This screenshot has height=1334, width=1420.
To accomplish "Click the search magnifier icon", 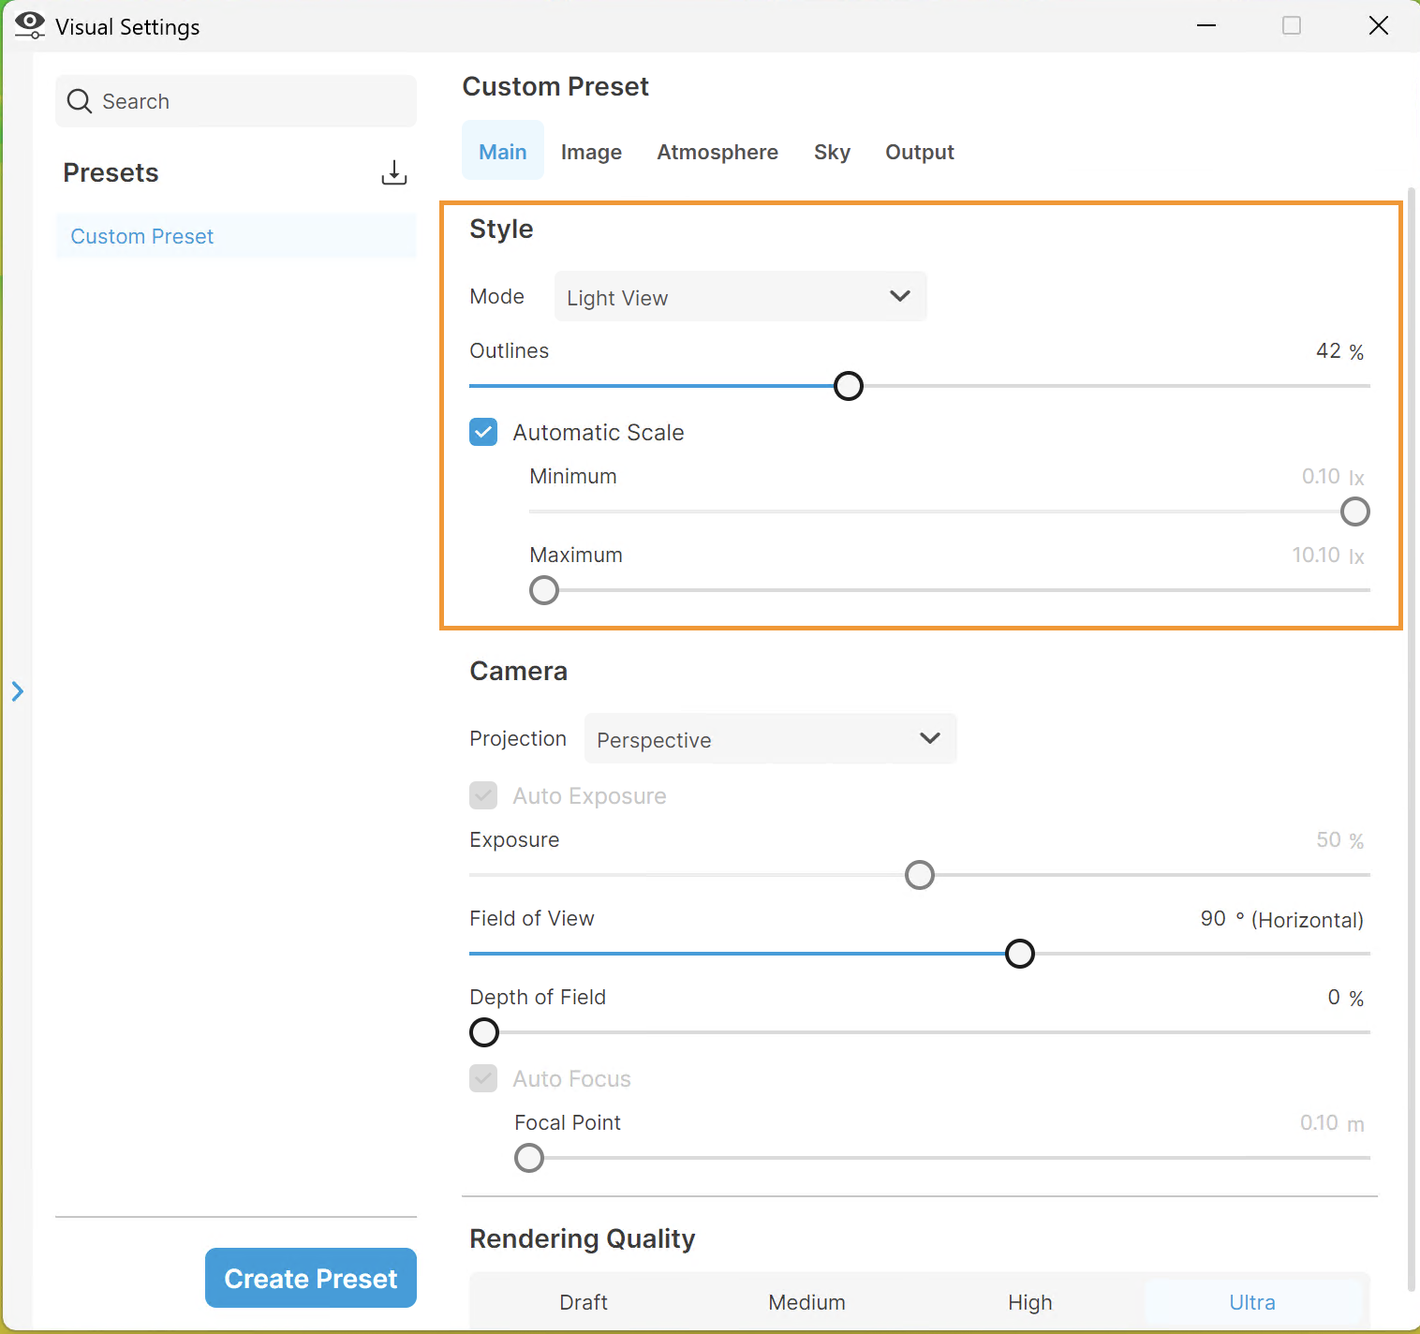I will (x=80, y=101).
